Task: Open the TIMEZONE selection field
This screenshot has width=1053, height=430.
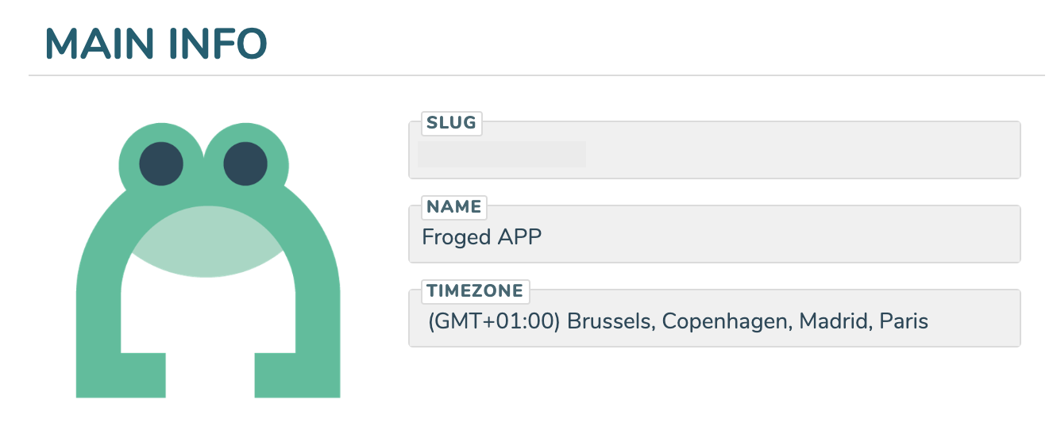Action: pyautogui.click(x=714, y=318)
